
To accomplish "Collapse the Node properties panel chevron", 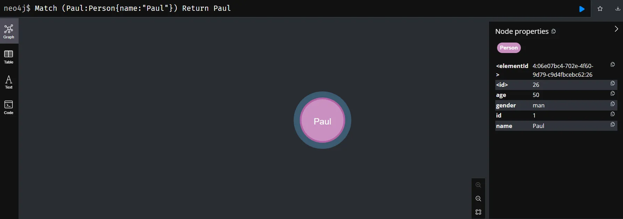I will 616,29.
